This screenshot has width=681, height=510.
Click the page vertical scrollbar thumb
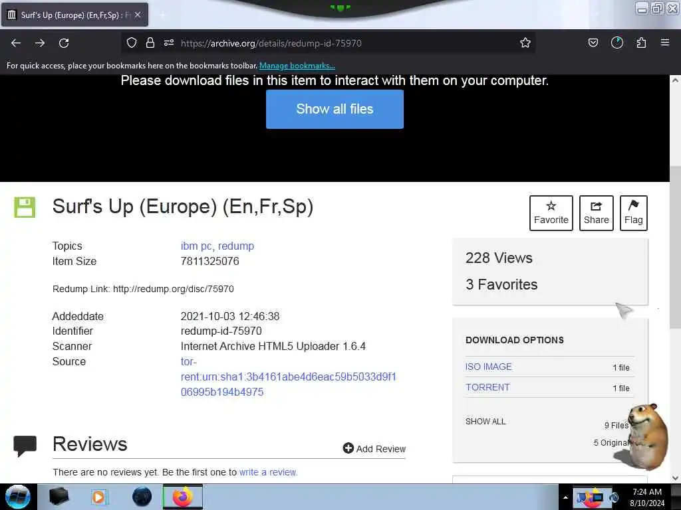[675, 246]
